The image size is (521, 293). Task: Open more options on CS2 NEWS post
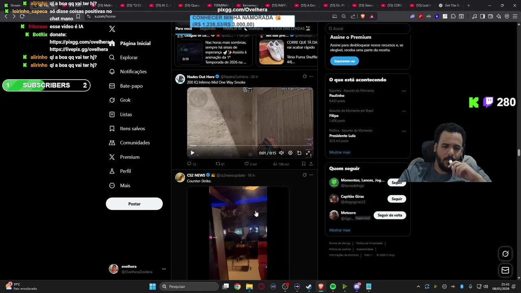click(311, 175)
